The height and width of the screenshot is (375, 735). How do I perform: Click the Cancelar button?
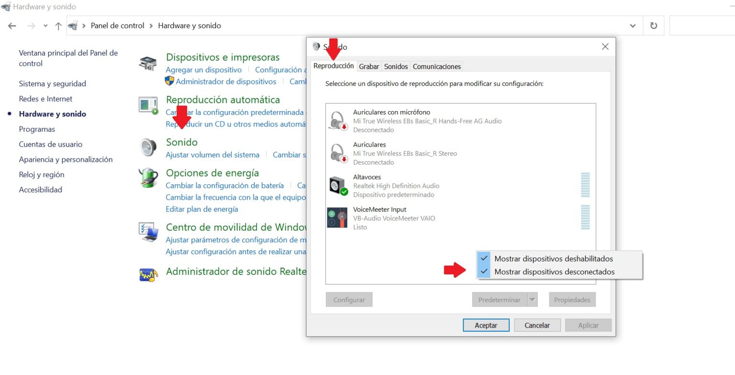[x=537, y=325]
